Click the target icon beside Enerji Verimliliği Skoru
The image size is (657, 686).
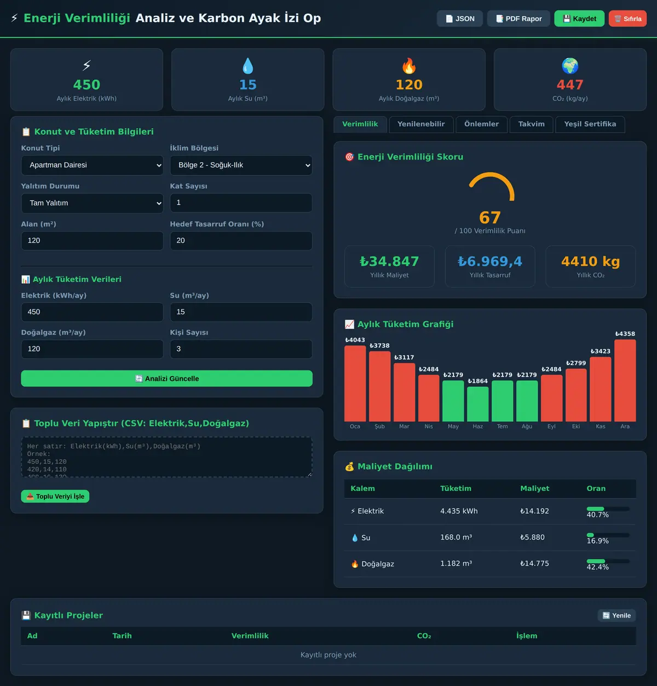point(349,157)
